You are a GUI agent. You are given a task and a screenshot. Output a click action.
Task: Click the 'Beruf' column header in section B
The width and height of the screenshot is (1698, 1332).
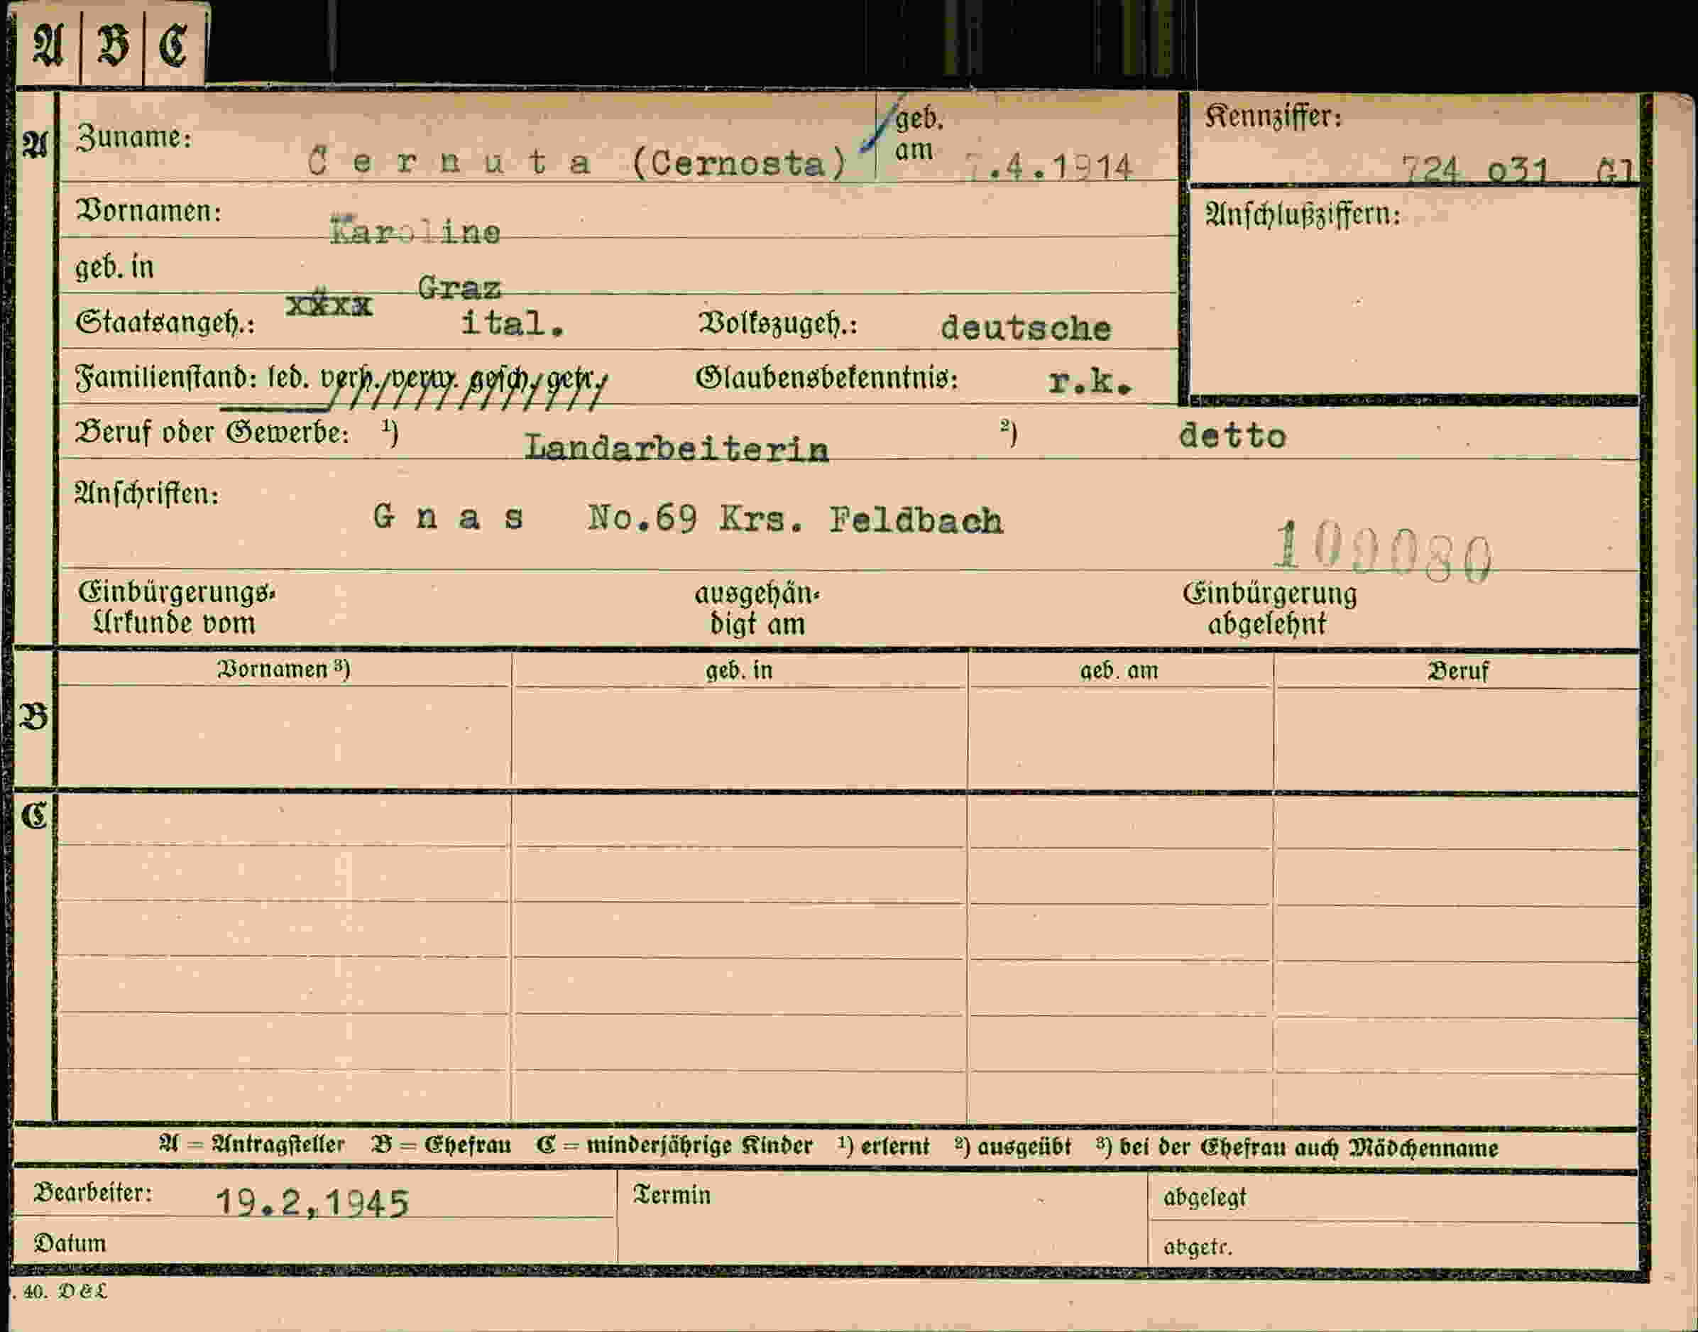pos(1458,672)
